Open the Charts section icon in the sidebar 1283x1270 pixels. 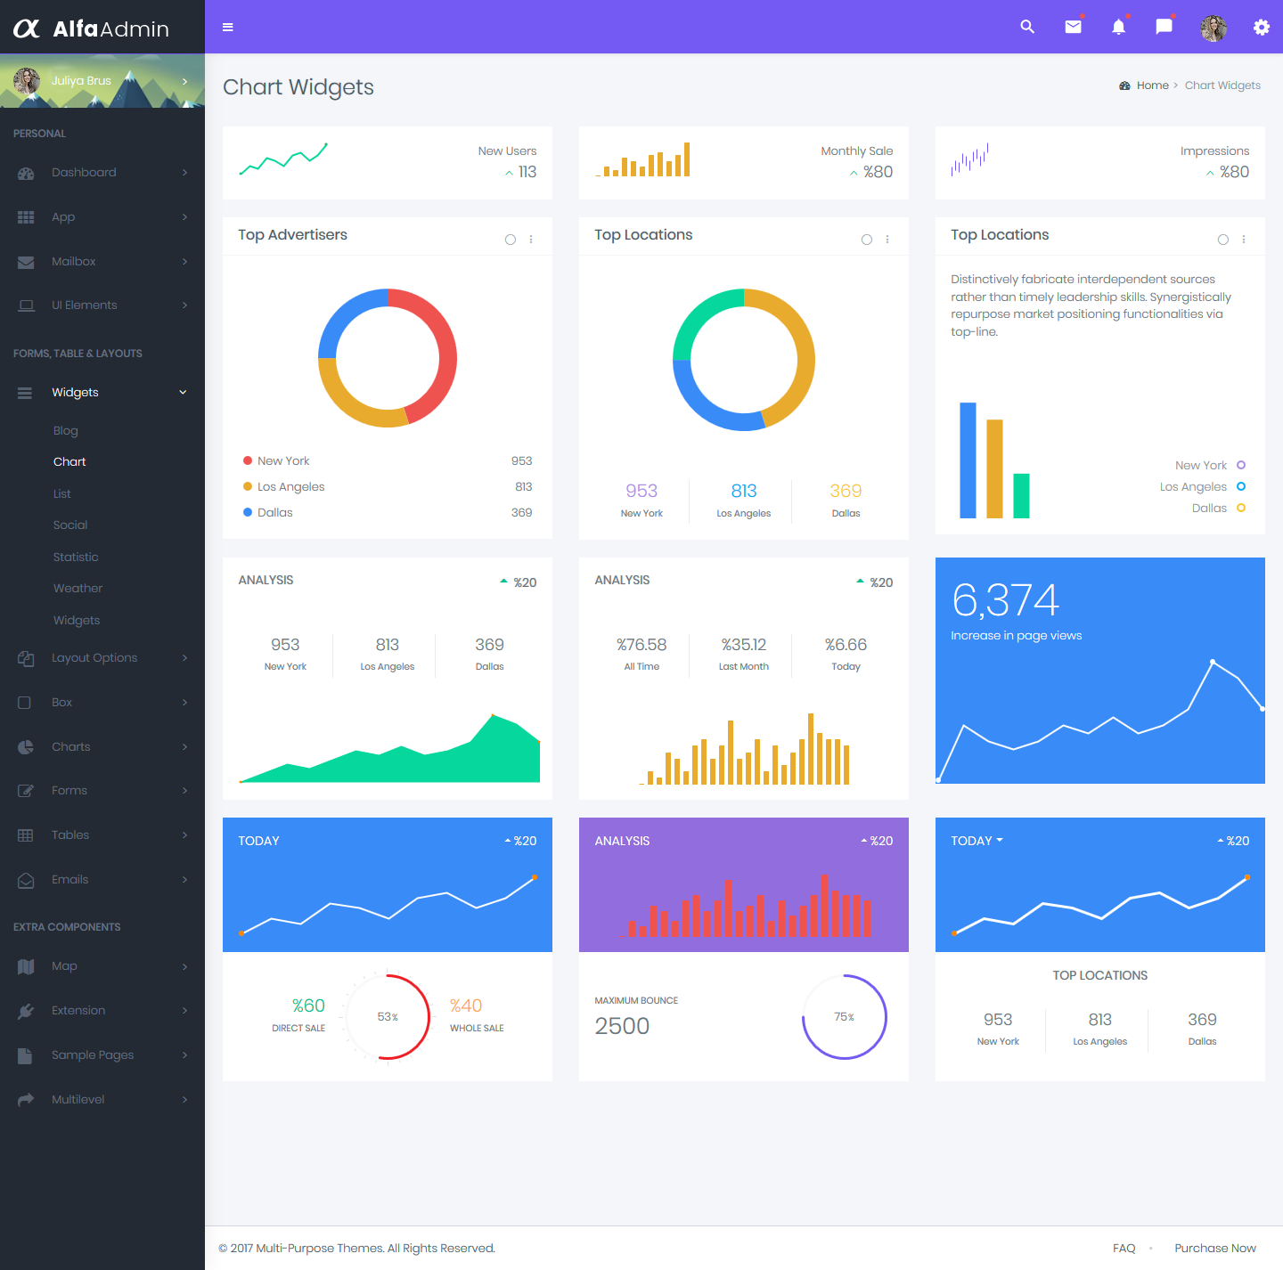click(26, 746)
